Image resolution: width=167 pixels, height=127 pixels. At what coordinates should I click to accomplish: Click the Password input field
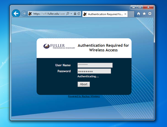point(94,71)
